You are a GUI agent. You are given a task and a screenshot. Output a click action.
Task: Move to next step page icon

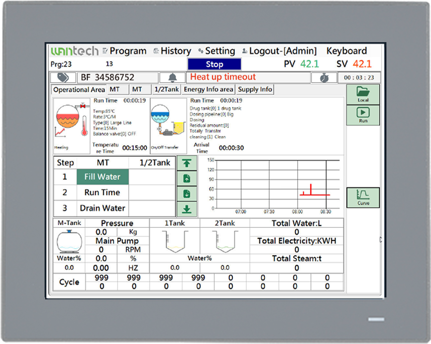[x=187, y=194]
